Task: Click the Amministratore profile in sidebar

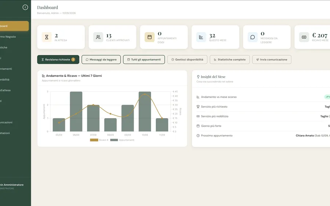Action: pos(12,187)
